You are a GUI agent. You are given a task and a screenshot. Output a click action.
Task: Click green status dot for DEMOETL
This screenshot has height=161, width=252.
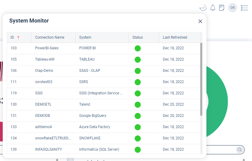(x=138, y=105)
